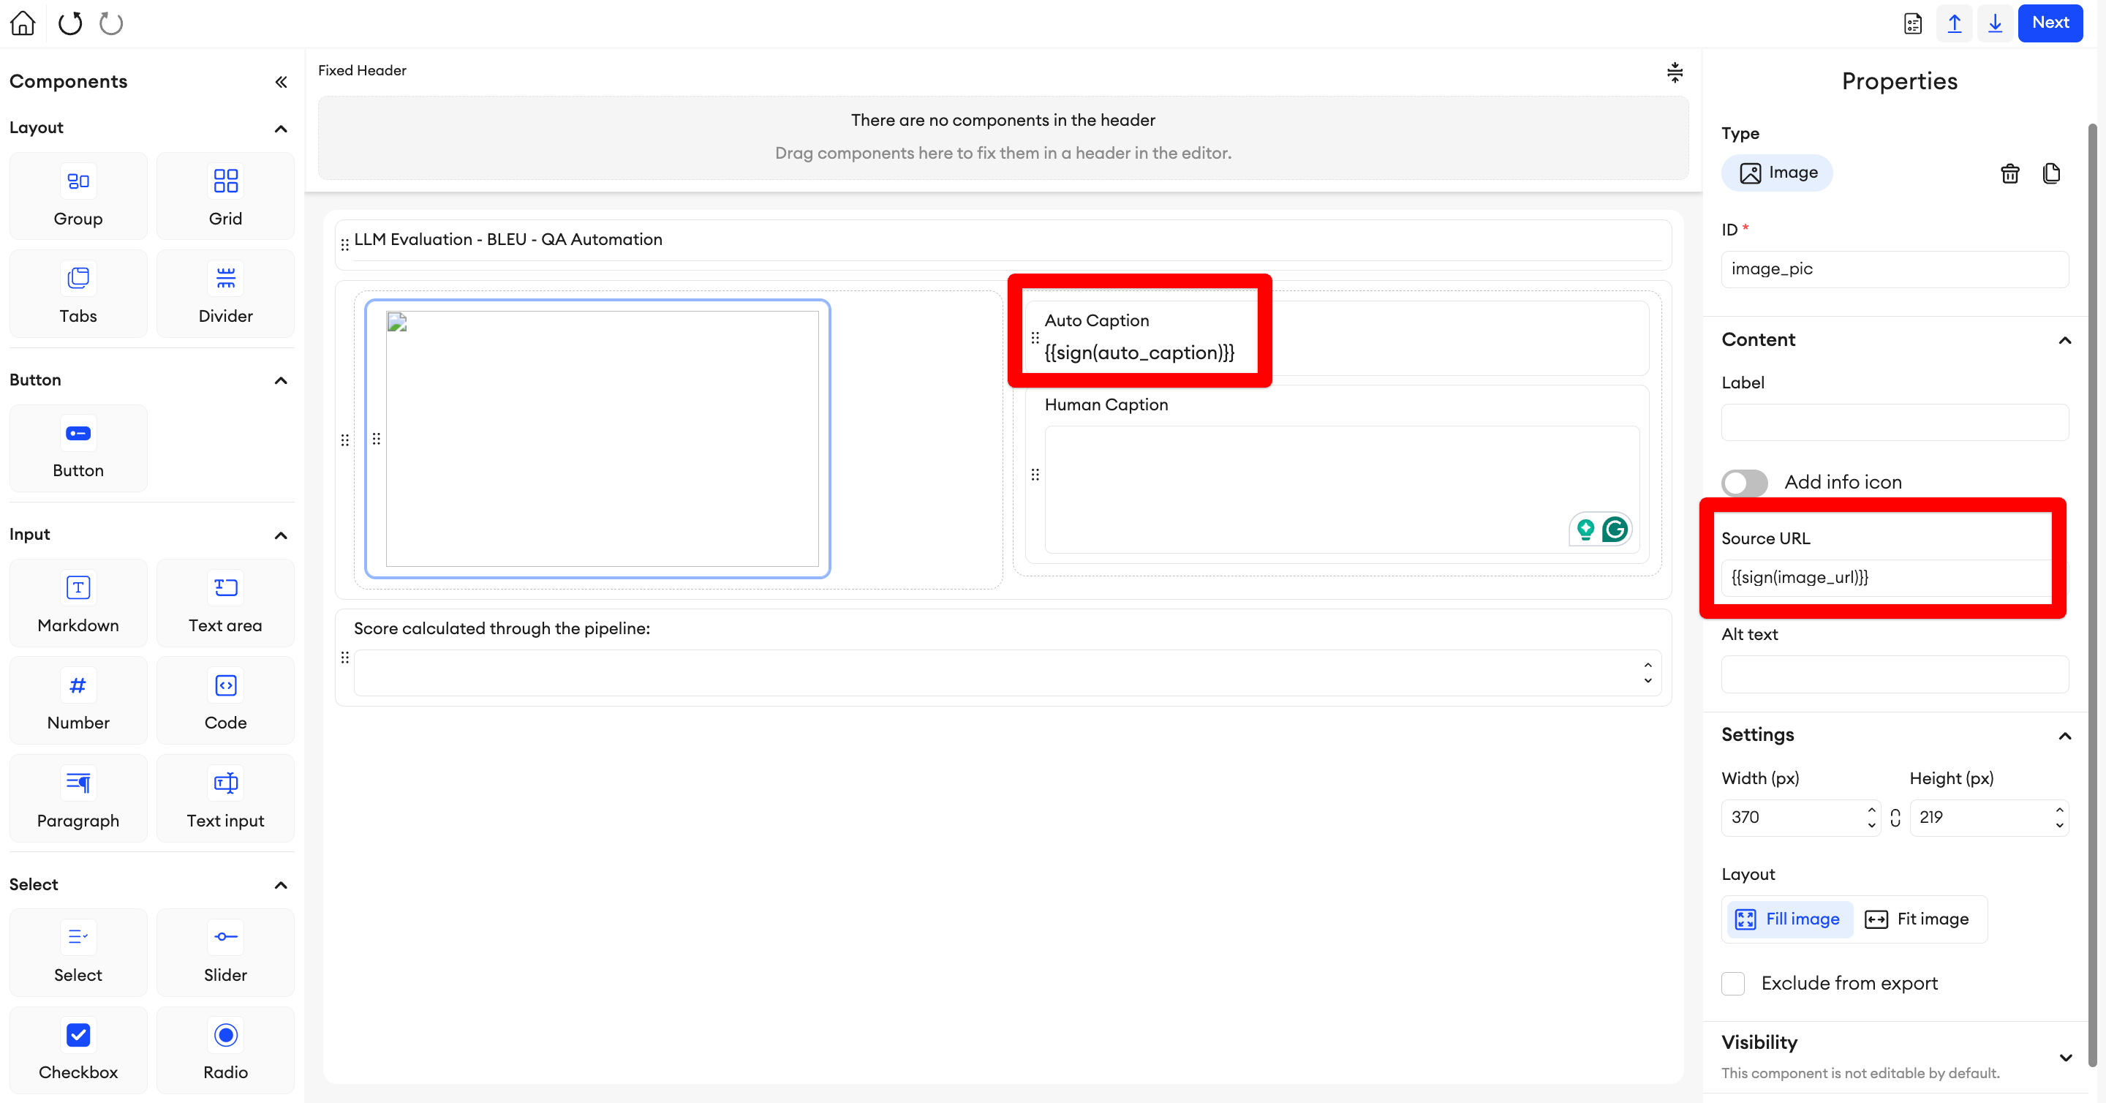
Task: Toggle the Add info icon switch
Action: (x=1745, y=483)
